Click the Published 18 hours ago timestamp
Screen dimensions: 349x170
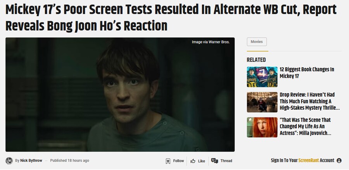[69, 160]
